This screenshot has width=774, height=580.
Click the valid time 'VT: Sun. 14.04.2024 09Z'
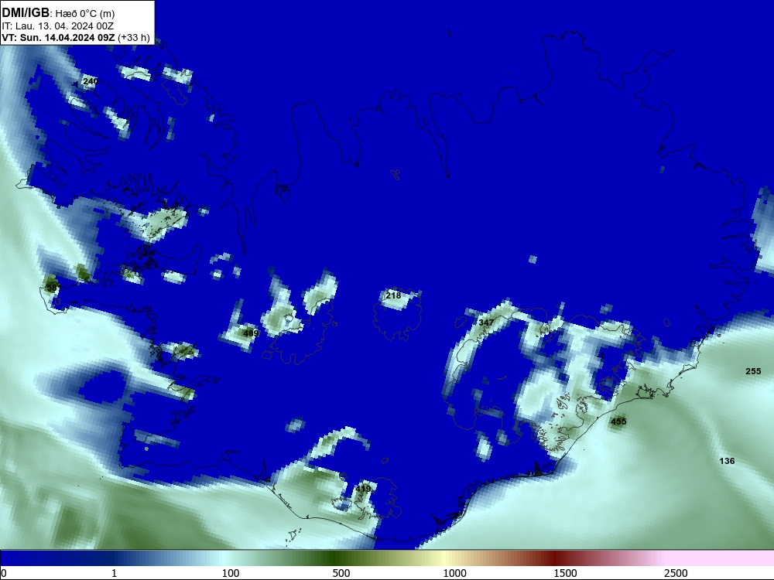point(58,38)
